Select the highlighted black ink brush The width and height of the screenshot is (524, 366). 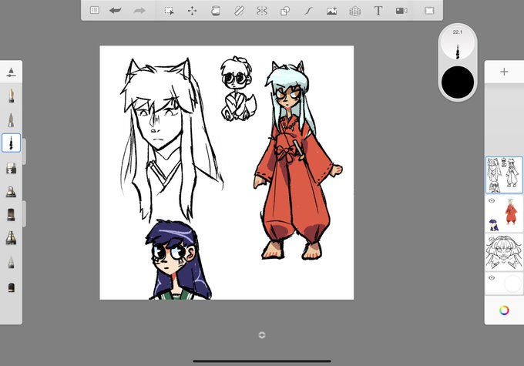point(11,143)
